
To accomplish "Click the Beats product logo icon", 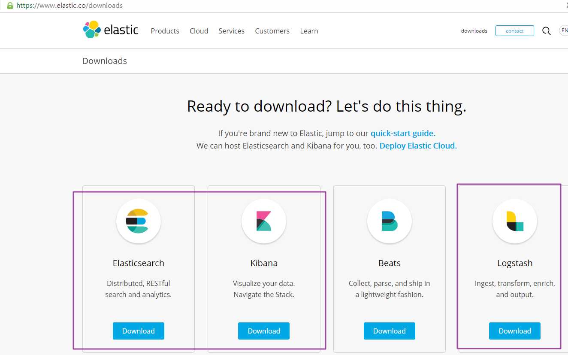I will coord(389,221).
